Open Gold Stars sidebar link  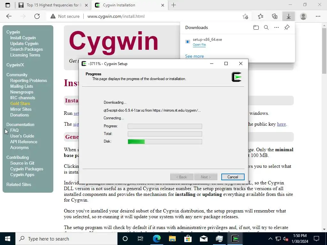click(20, 103)
